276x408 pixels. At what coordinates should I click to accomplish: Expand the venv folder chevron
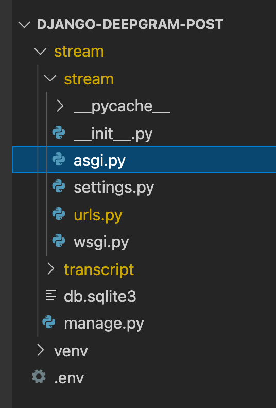pos(41,350)
